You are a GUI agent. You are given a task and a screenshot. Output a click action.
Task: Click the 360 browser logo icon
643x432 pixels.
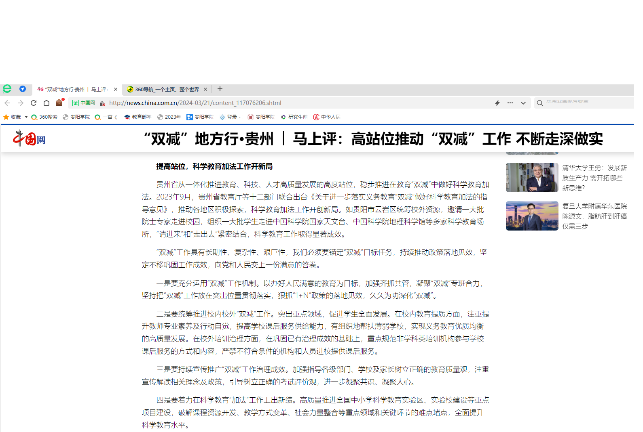pos(7,89)
